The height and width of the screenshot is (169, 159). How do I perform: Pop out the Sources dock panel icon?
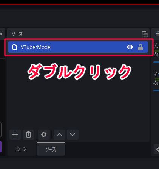coord(145,34)
